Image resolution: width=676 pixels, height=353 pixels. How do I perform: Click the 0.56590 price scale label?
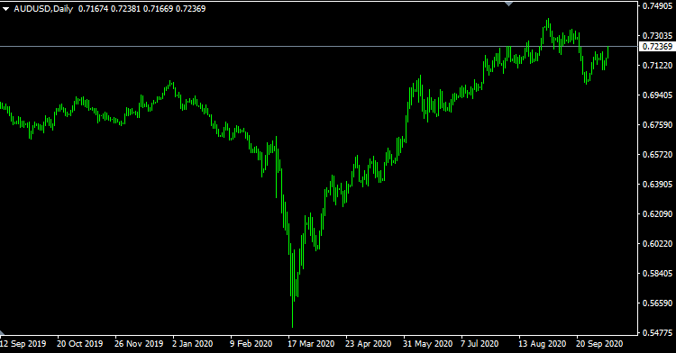(657, 303)
